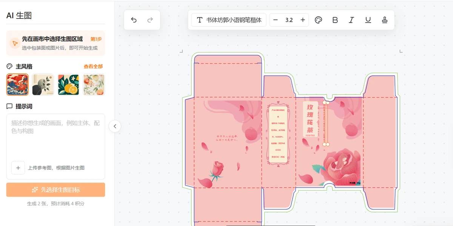Click the undo arrow icon

pyautogui.click(x=134, y=20)
